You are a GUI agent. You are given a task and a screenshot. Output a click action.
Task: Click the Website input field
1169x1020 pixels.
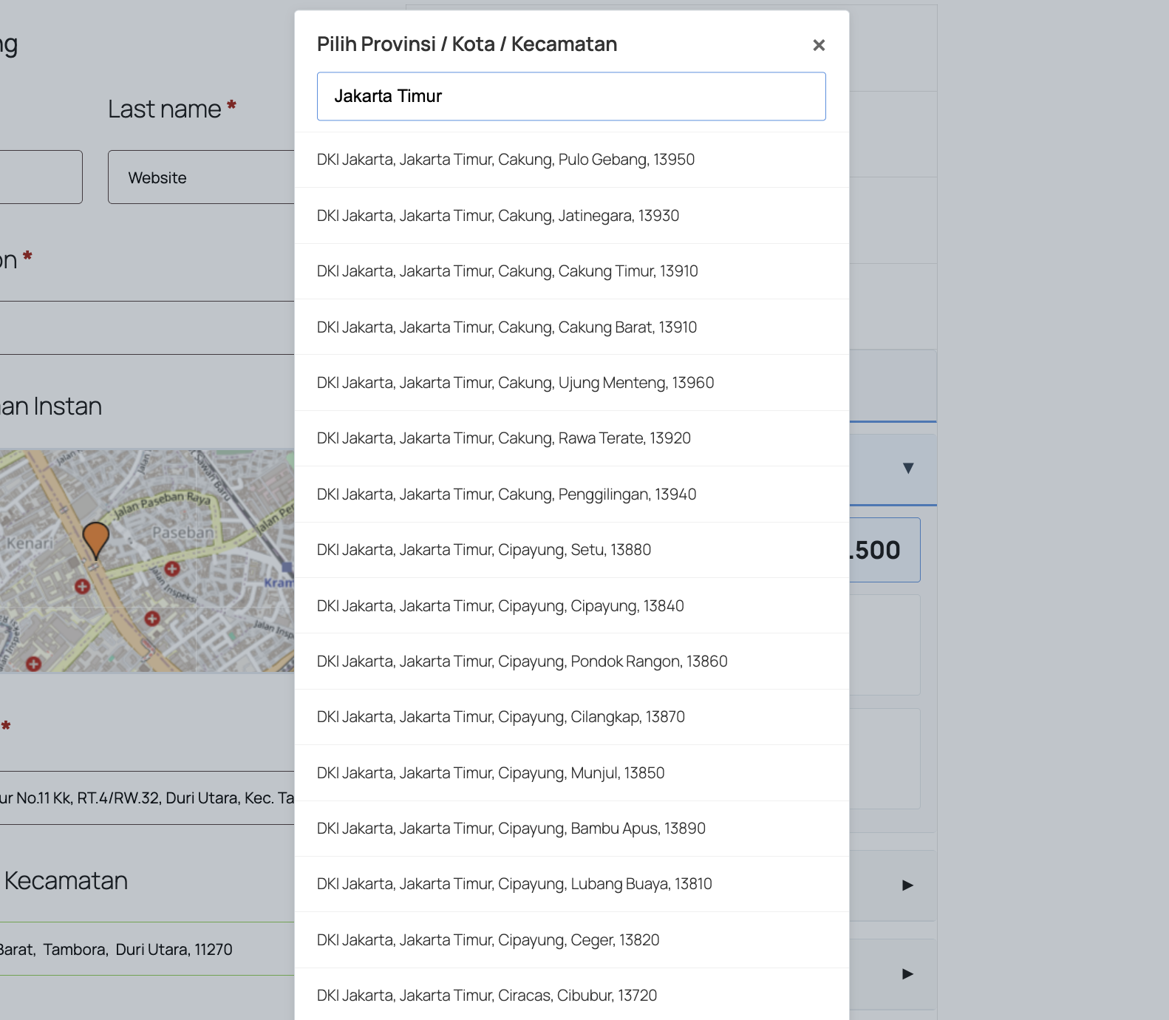pos(201,177)
